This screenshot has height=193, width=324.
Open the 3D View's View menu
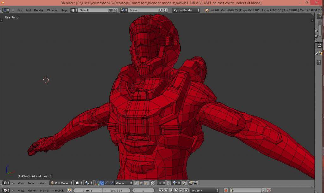coord(21,183)
